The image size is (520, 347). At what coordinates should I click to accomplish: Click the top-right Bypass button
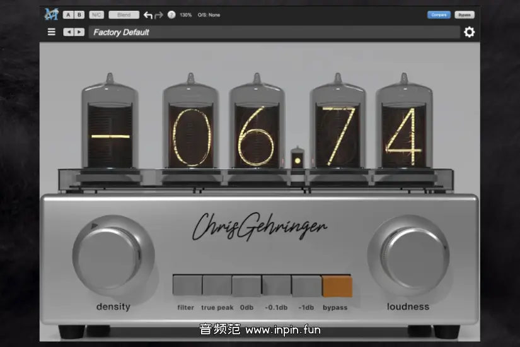coord(465,15)
